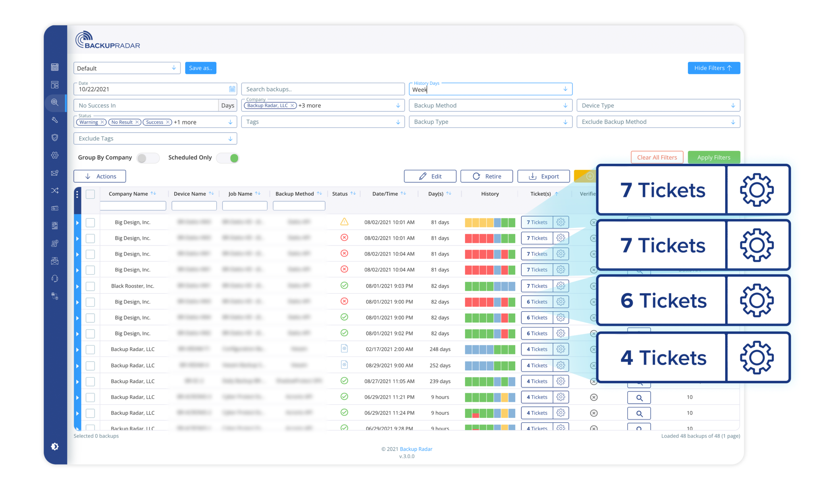The width and height of the screenshot is (813, 494).
Task: Toggle Group By Company switch
Action: (148, 158)
